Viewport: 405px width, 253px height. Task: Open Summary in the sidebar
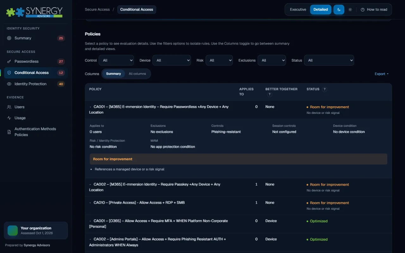36,38
